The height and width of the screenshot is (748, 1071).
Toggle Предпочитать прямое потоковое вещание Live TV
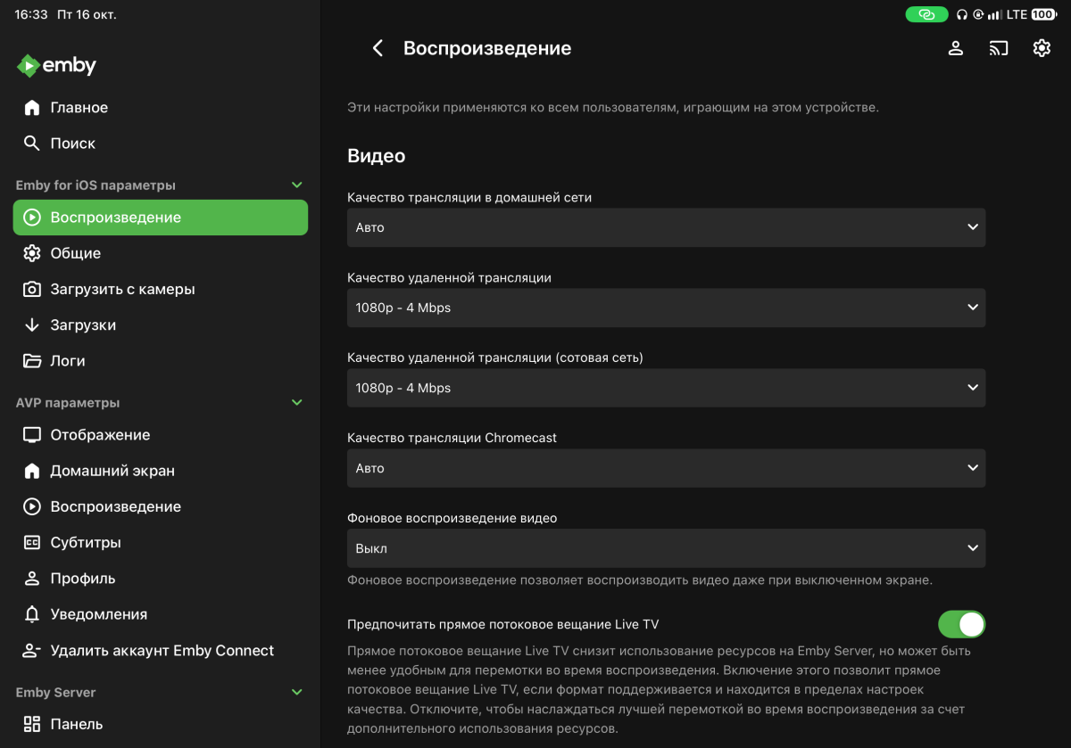click(961, 624)
